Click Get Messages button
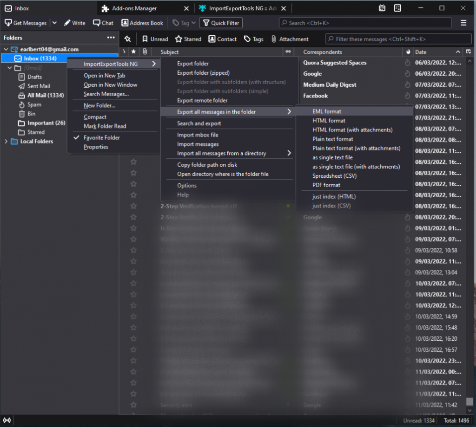Image resolution: width=476 pixels, height=427 pixels. [26, 23]
